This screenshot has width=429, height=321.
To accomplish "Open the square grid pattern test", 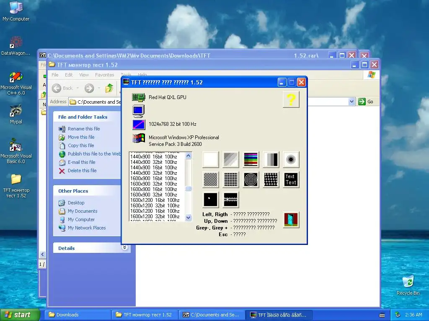I will (x=231, y=180).
